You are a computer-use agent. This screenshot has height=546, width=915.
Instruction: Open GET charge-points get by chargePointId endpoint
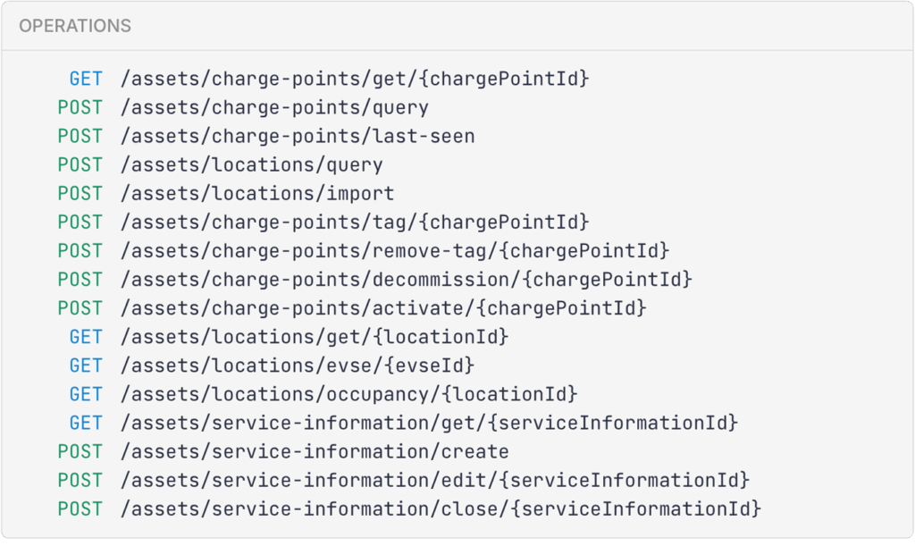(355, 79)
